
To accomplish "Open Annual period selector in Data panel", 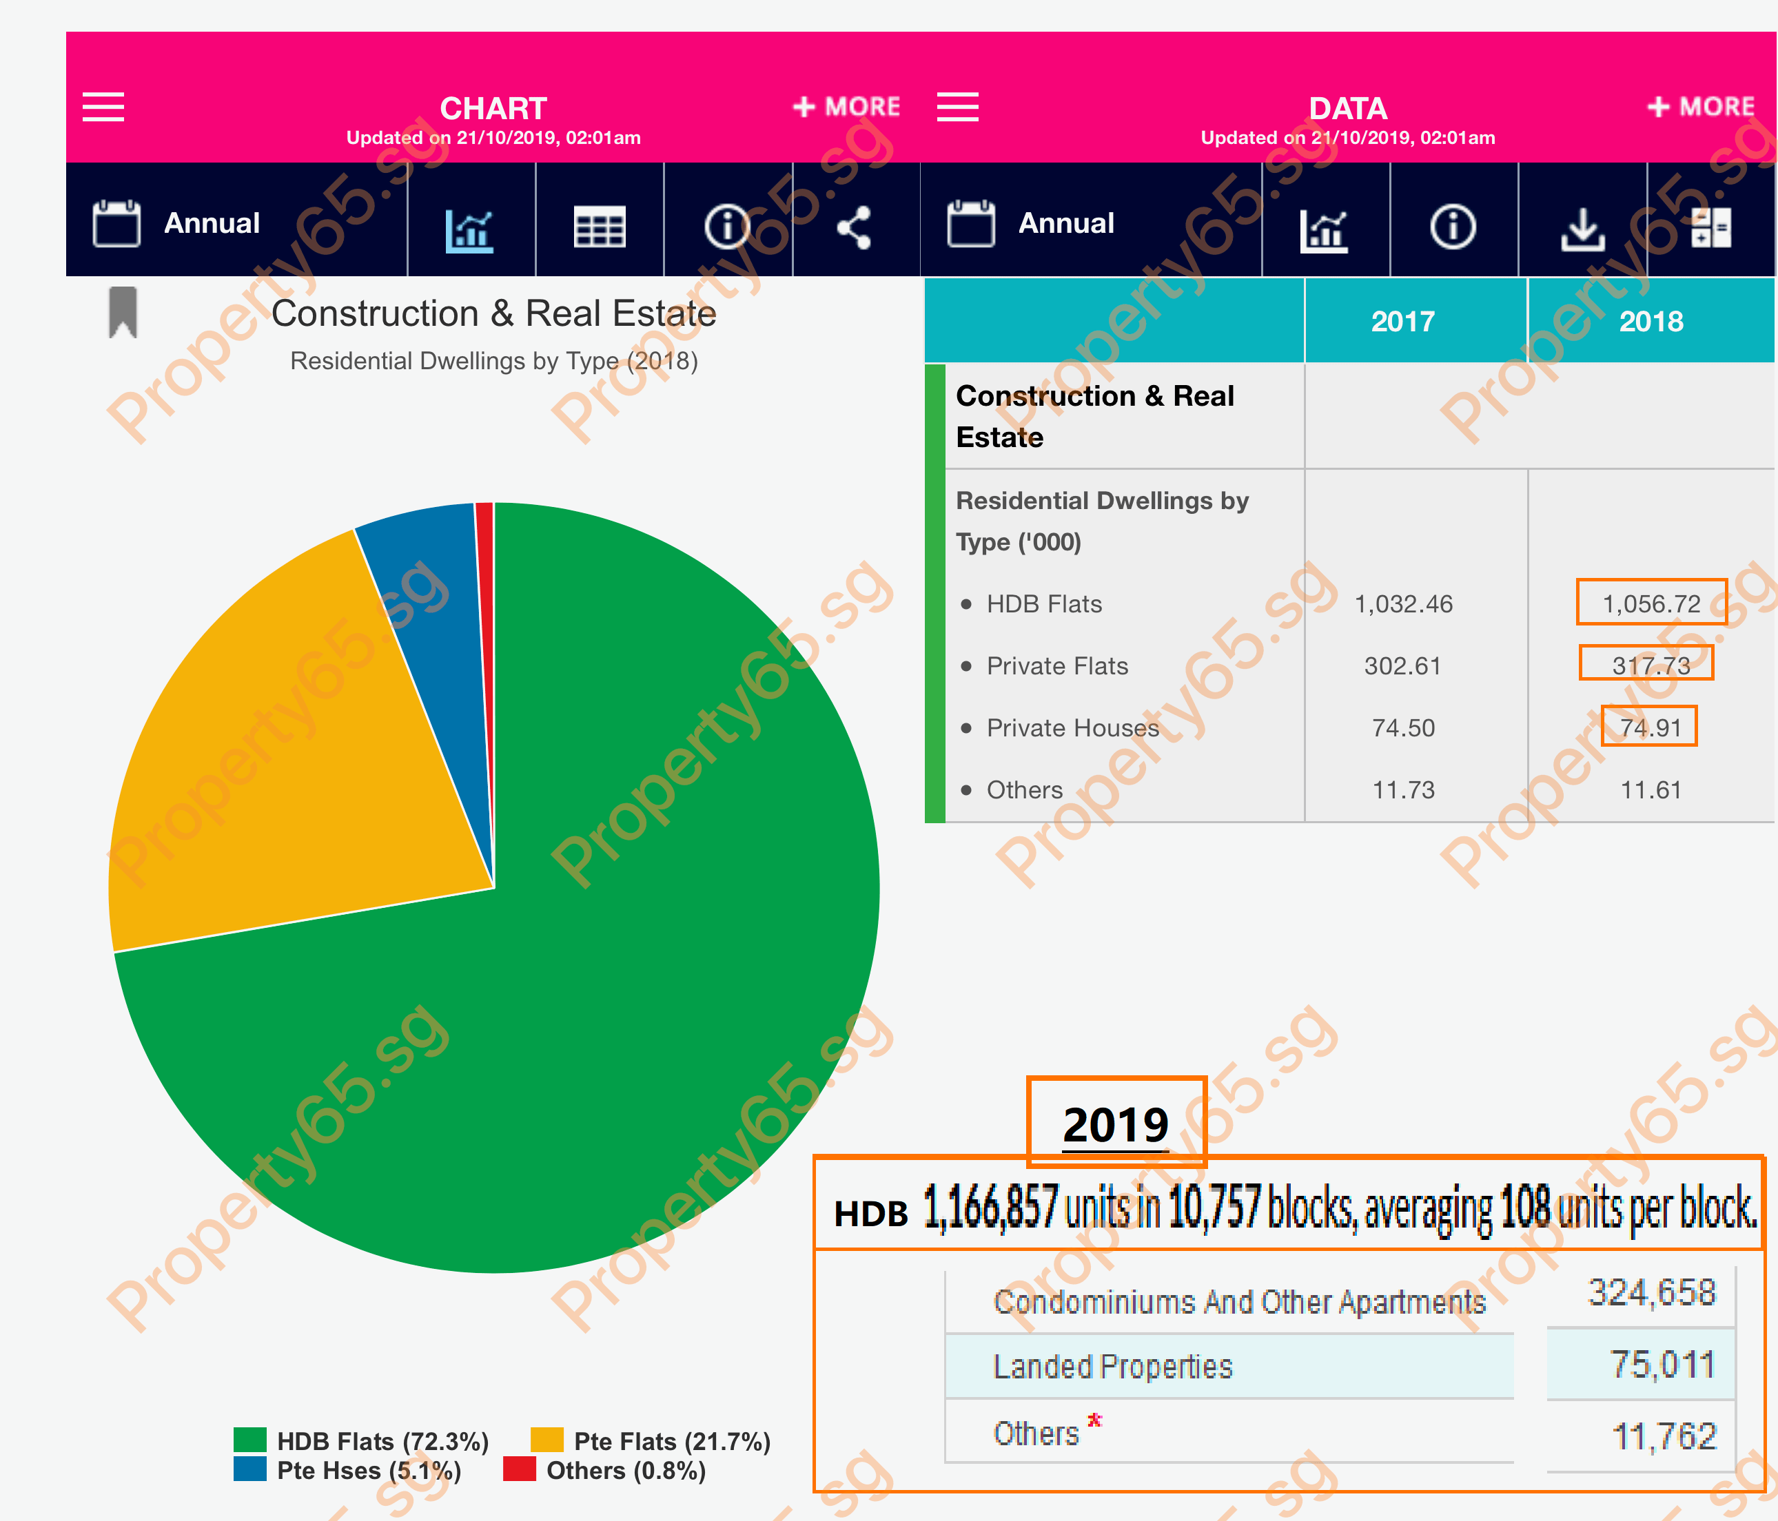I will (x=1065, y=223).
